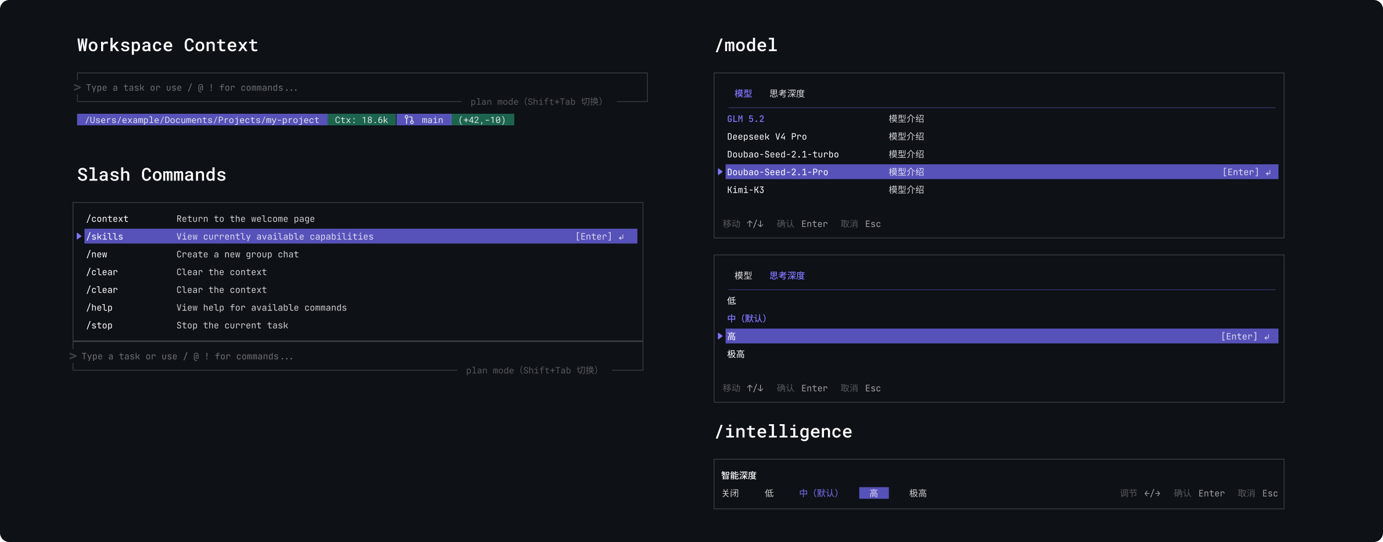The height and width of the screenshot is (542, 1383).
Task: Choose 低 in the 思考深度 list
Action: (732, 301)
